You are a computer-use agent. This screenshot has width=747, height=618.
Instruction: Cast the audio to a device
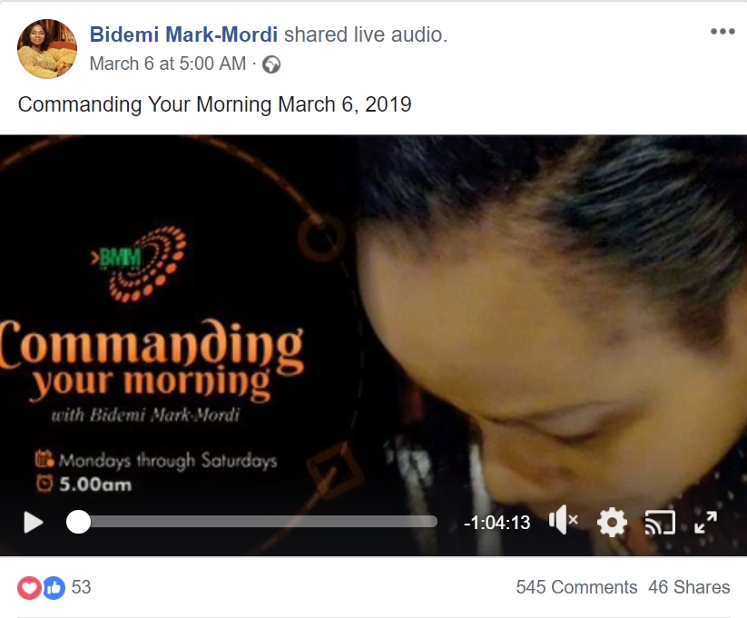(x=660, y=523)
